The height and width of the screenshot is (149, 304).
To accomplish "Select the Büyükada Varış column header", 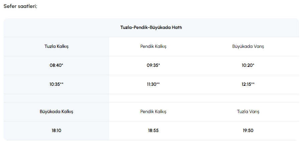I will pyautogui.click(x=248, y=47).
